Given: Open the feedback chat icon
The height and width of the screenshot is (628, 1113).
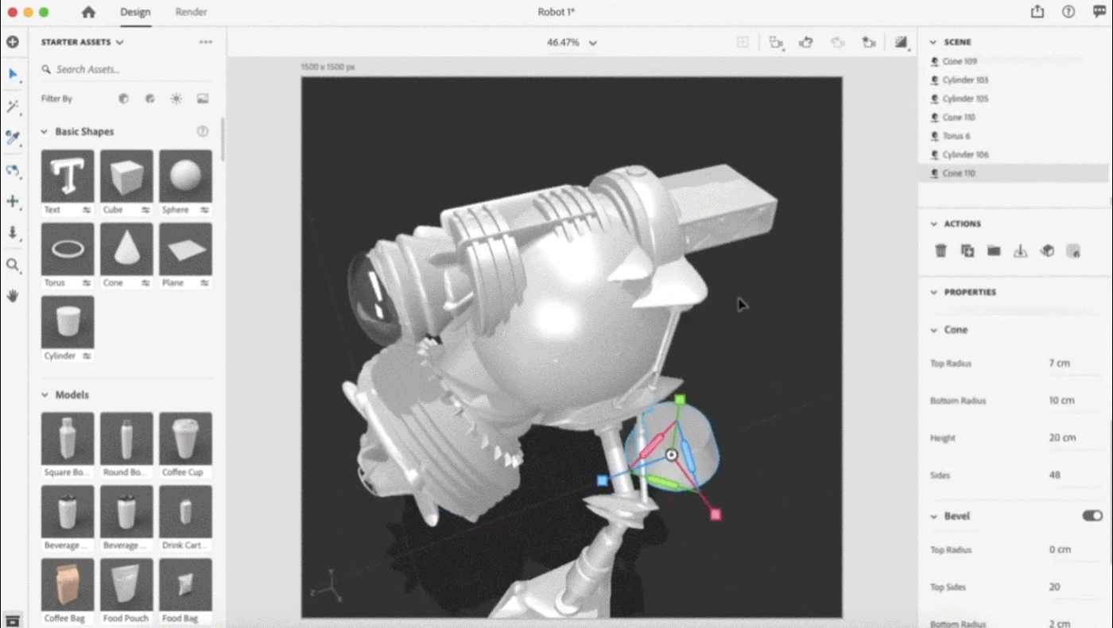Looking at the screenshot, I should (1099, 11).
